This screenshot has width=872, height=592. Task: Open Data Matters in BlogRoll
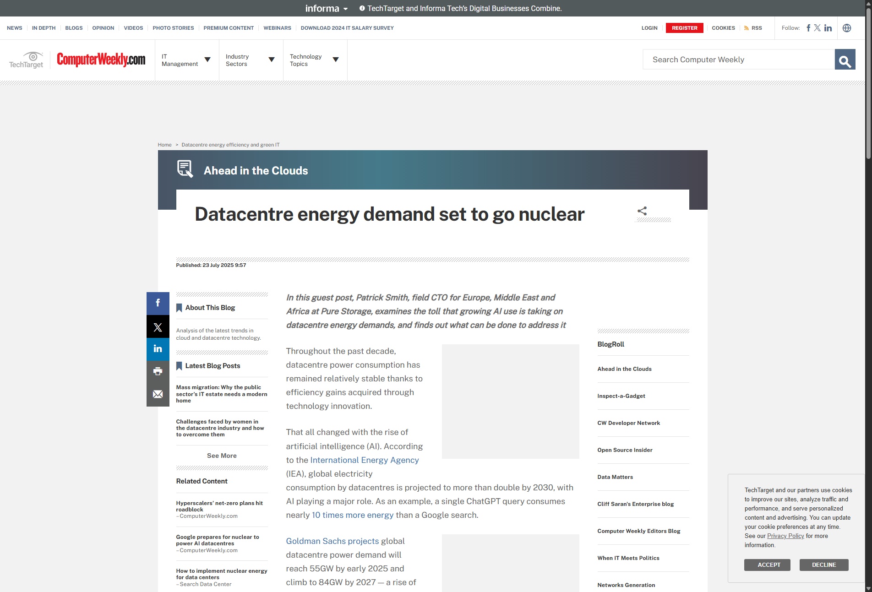pos(615,477)
